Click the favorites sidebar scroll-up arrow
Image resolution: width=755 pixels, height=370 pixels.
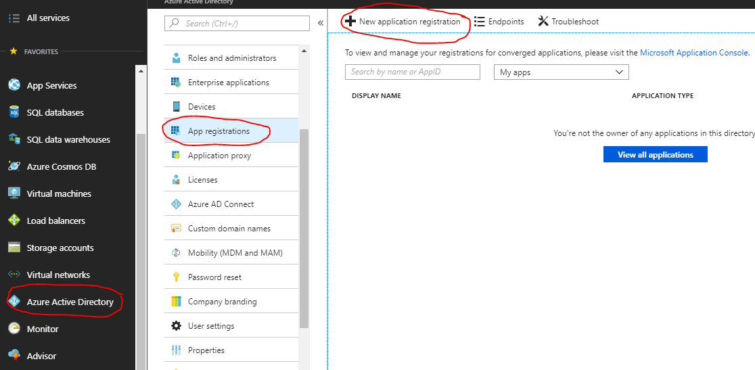(141, 71)
